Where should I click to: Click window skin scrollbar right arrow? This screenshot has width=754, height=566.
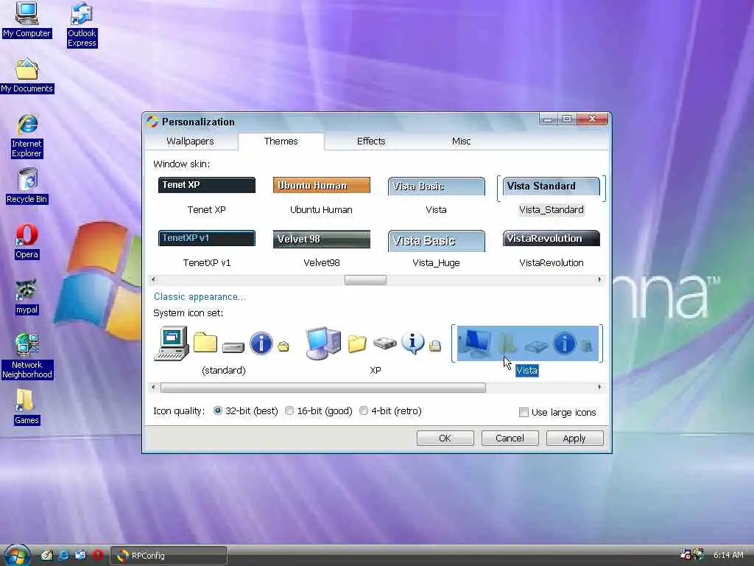pyautogui.click(x=599, y=279)
